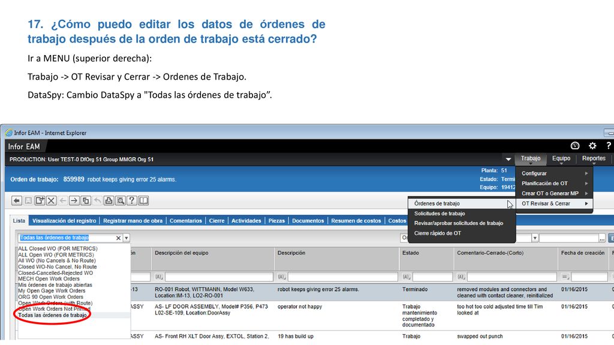
Task: Select ALL Closed WO (FOR METRICS) DataSpy
Action: point(58,249)
